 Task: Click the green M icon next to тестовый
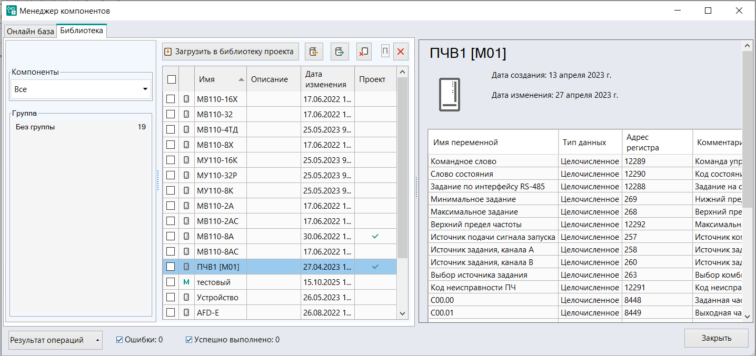186,282
